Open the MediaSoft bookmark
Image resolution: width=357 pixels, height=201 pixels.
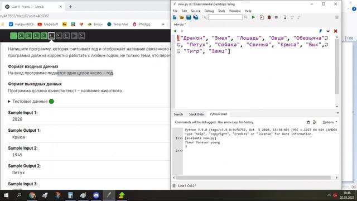48,24
